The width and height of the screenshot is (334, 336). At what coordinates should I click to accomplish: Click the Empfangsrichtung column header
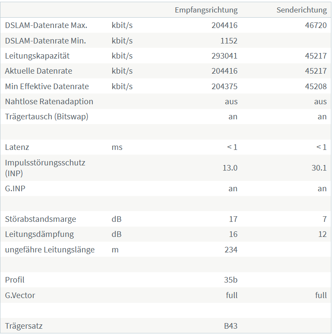pos(206,10)
